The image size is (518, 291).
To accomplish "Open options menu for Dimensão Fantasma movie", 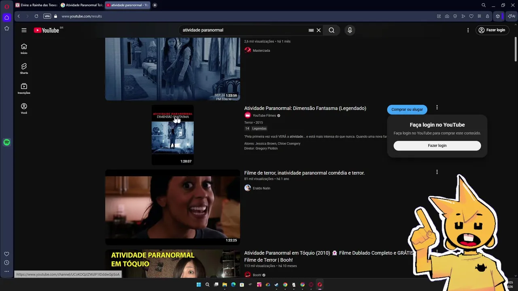I will tap(437, 108).
